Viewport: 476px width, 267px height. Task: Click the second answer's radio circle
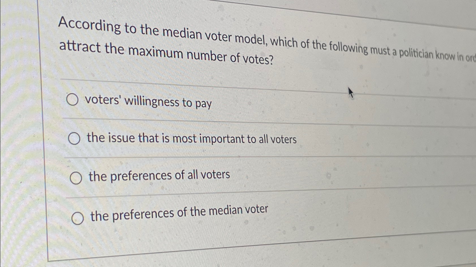pos(75,138)
